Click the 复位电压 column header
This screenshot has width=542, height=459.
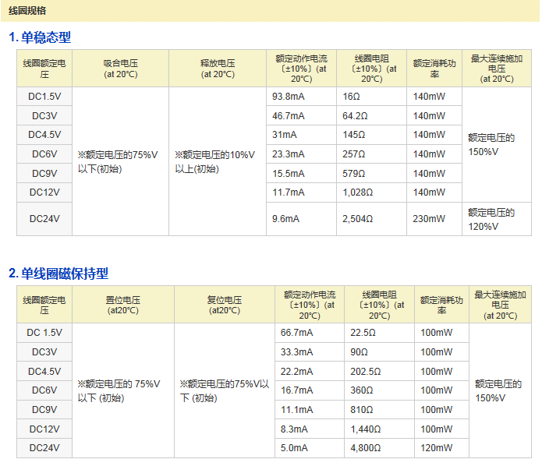click(x=224, y=305)
